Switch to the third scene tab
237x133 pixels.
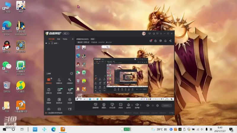tap(65, 39)
